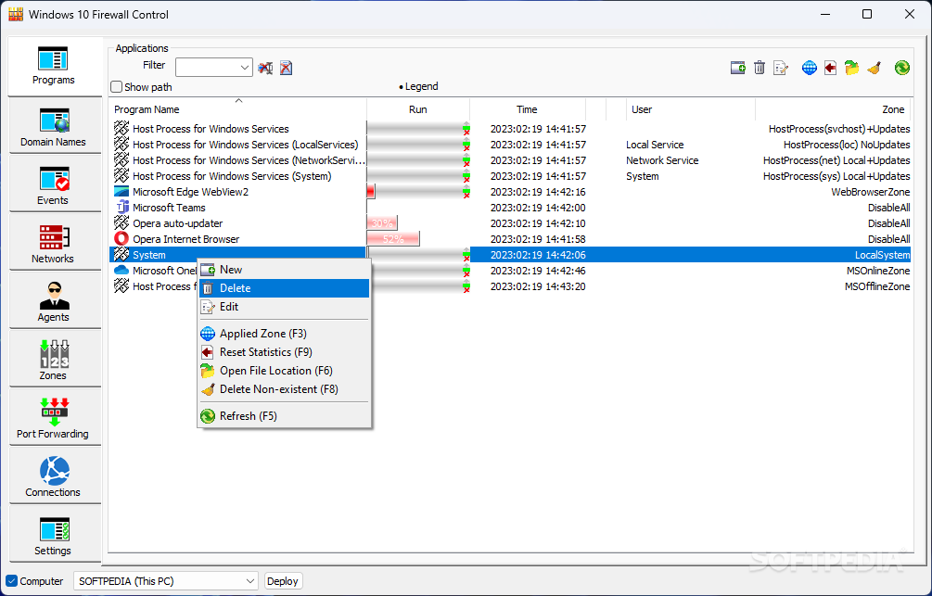Image resolution: width=932 pixels, height=596 pixels.
Task: Click the clear filter icon beside Filter box
Action: 265,68
